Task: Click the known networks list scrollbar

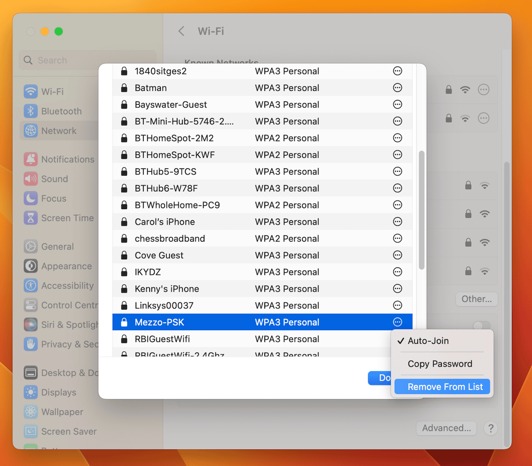Action: 421,210
